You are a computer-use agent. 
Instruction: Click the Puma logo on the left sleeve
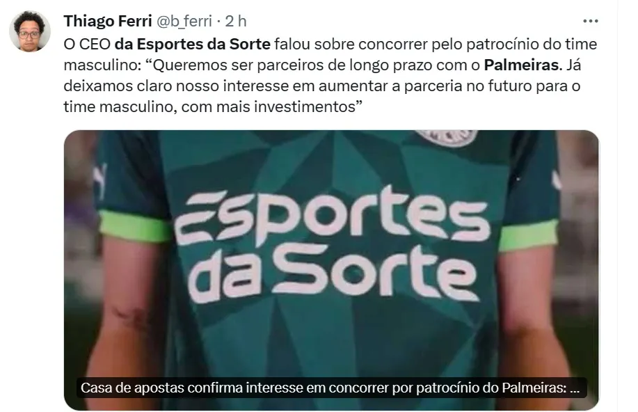click(x=99, y=180)
